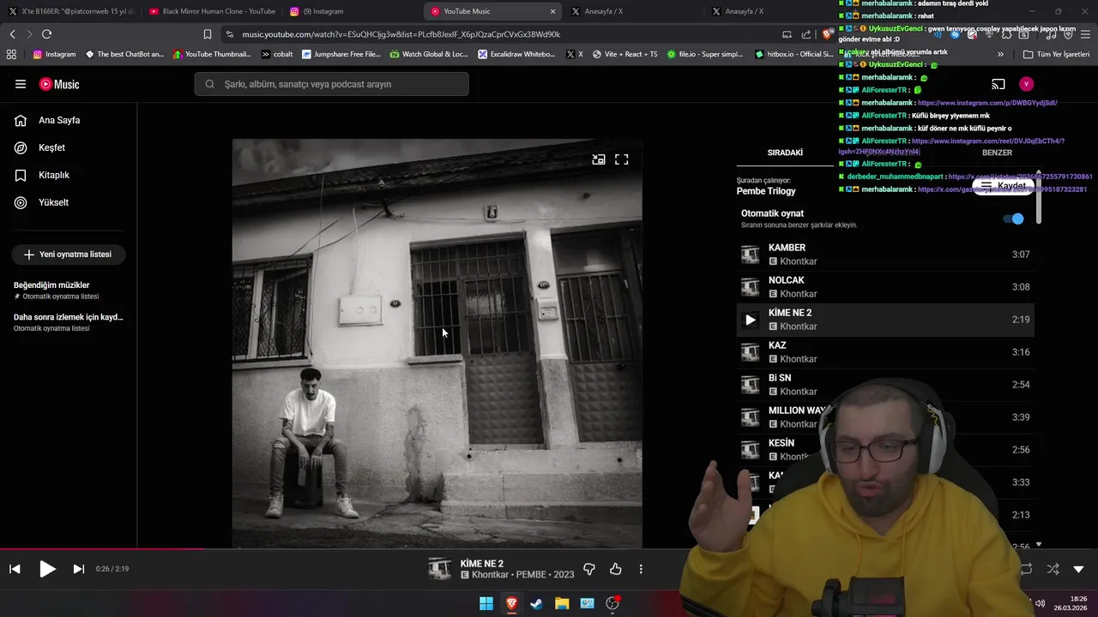1098x617 pixels.
Task: Click the queue panel scrollbar
Action: point(1039,197)
